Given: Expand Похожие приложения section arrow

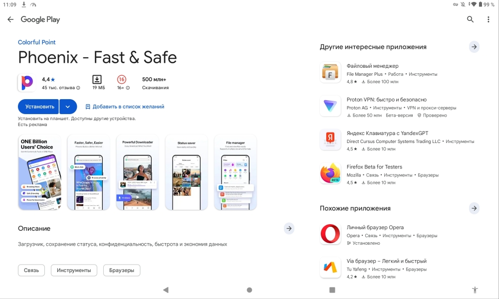Looking at the screenshot, I should tap(474, 208).
